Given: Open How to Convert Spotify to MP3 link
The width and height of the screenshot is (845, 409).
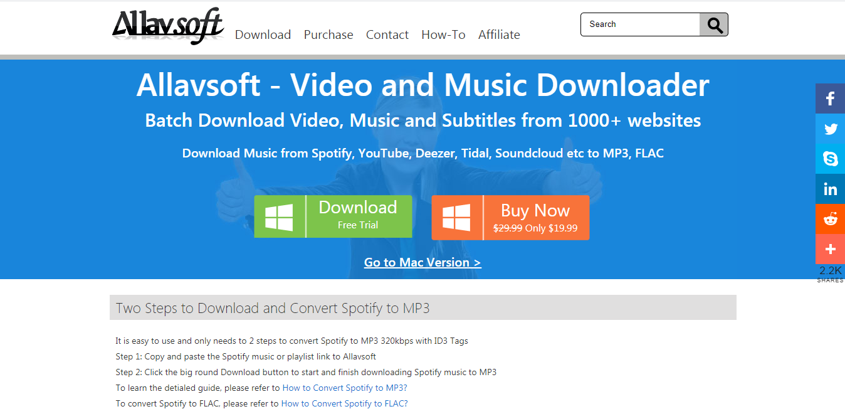Looking at the screenshot, I should 345,388.
